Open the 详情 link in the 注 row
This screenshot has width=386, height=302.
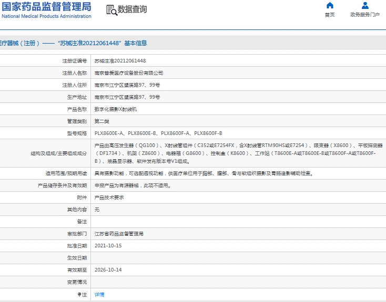click(x=99, y=294)
